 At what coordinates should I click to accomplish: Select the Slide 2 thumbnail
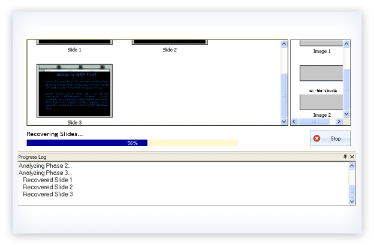tap(170, 43)
